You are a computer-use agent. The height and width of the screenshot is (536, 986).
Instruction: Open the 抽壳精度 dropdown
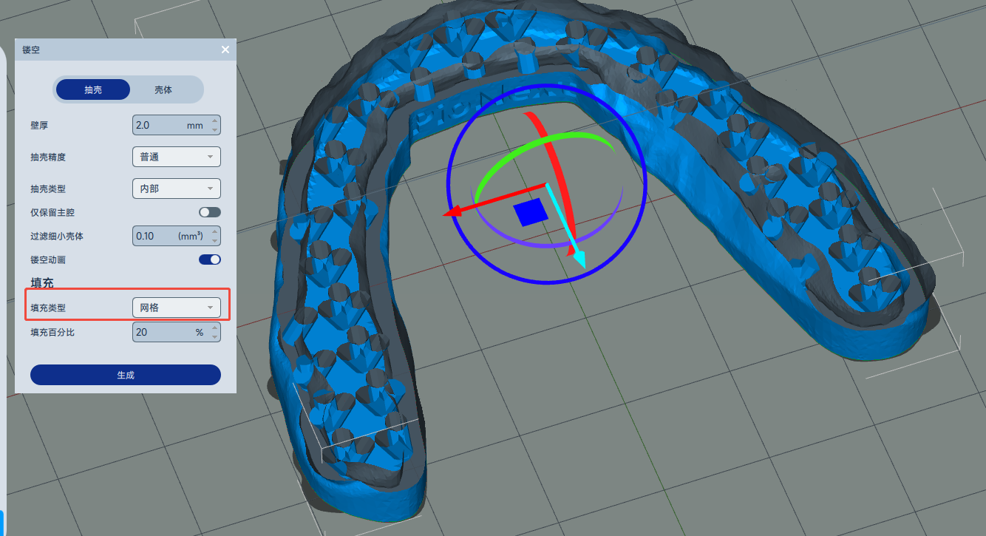coord(177,157)
